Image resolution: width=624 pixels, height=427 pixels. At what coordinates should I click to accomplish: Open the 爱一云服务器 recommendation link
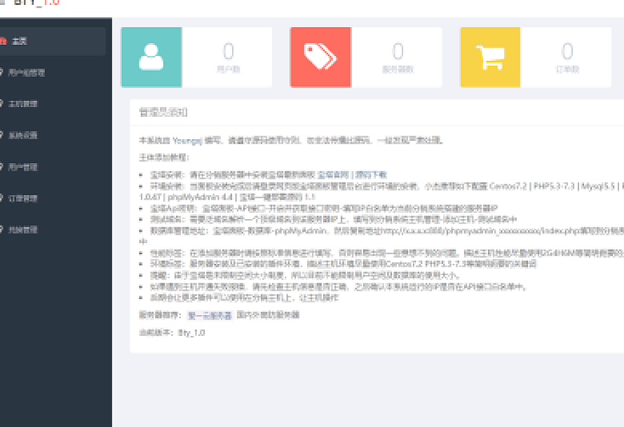pos(210,316)
